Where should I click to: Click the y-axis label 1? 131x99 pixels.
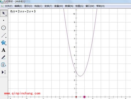[x=74, y=88]
